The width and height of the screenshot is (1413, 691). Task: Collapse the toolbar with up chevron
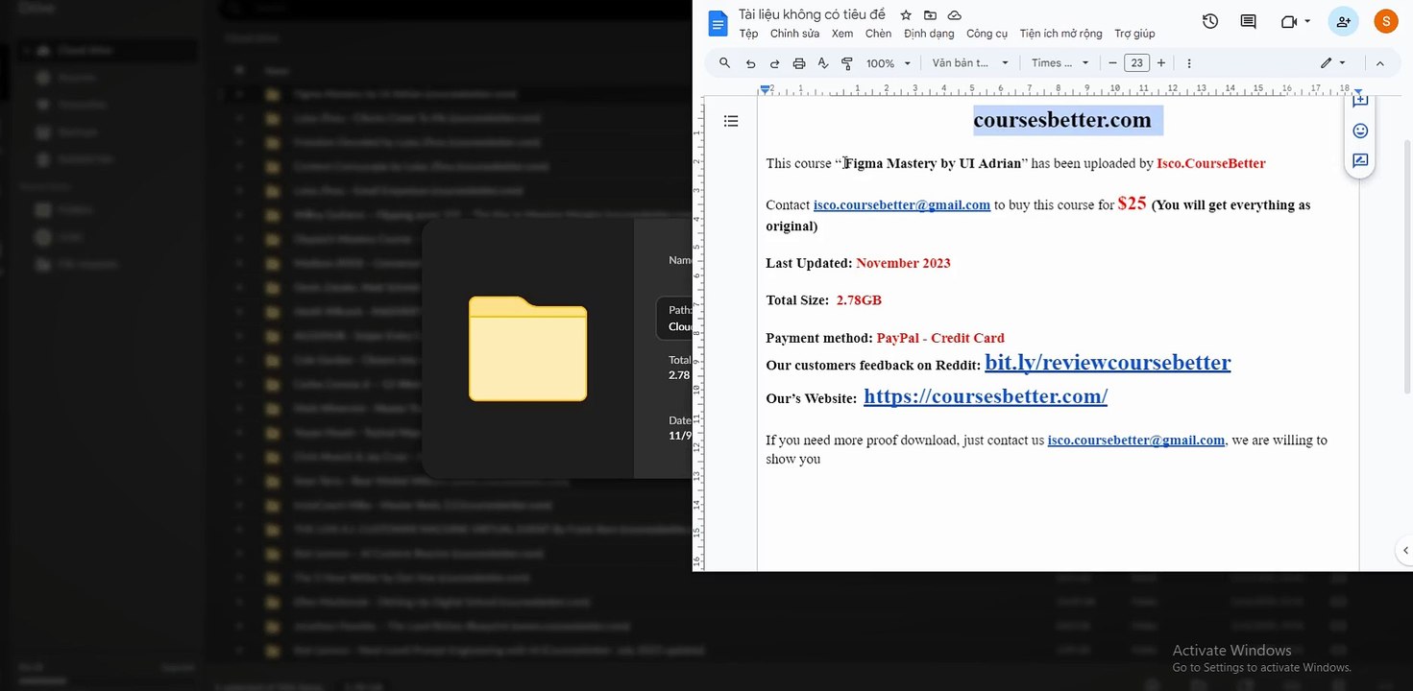(x=1380, y=63)
